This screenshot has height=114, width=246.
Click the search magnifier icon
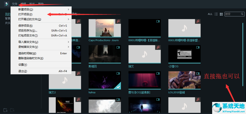pos(242,14)
